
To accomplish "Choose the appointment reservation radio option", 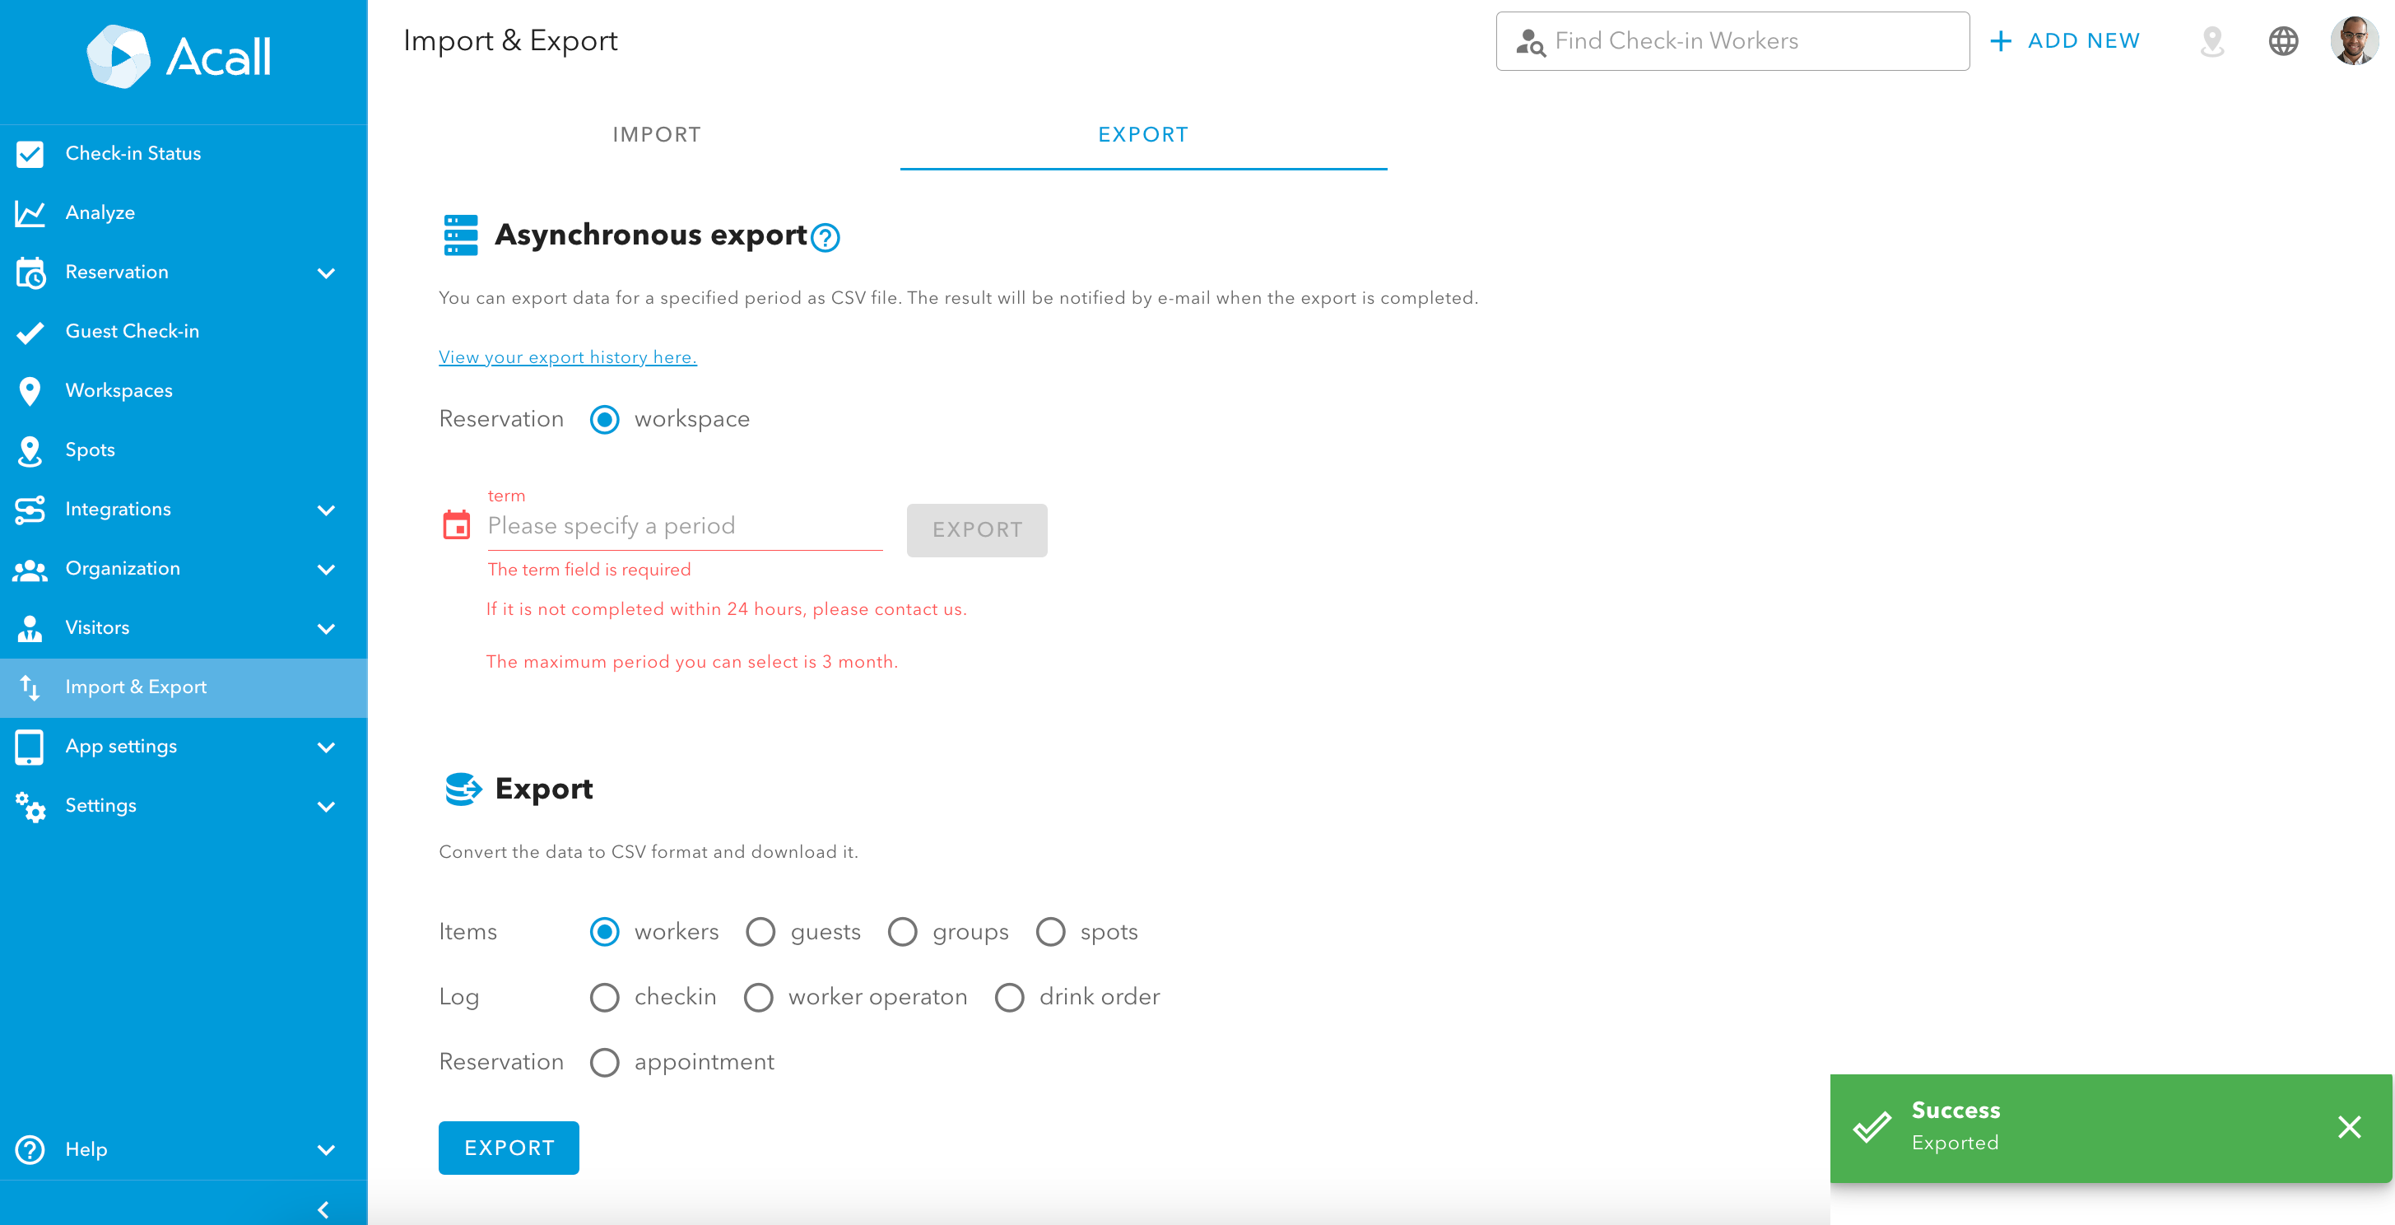I will pos(604,1062).
